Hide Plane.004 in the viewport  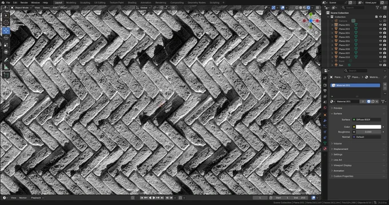coord(380,33)
